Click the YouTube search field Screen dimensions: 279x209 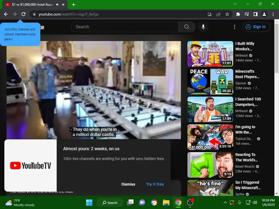125,27
